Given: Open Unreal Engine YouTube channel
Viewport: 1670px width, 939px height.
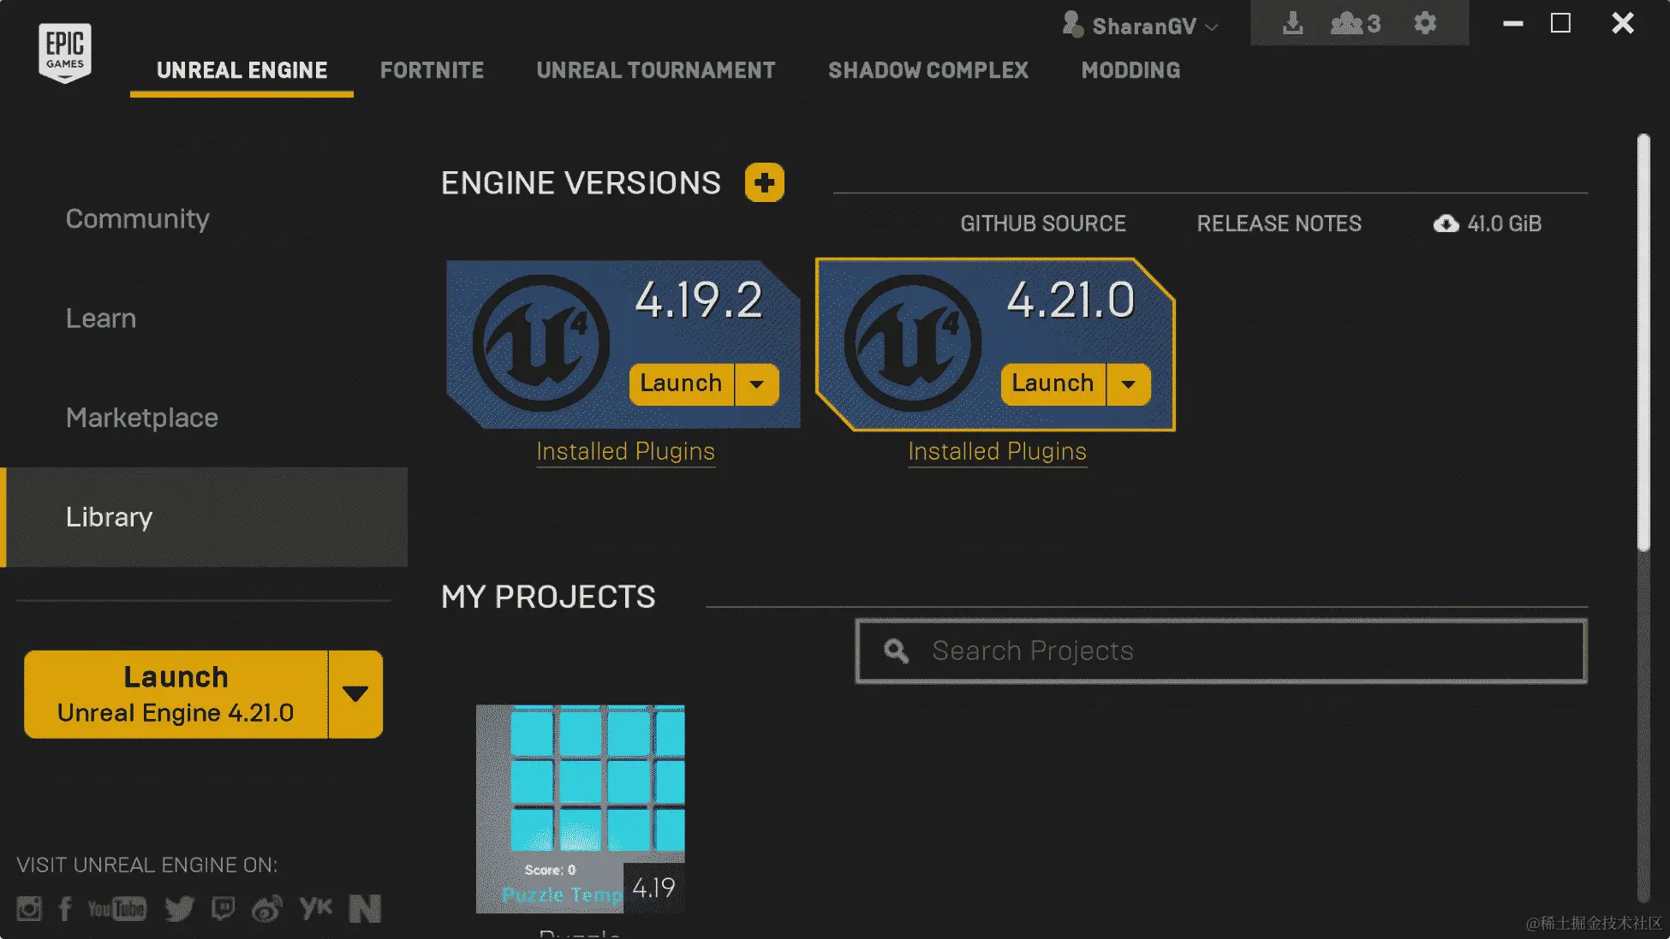Looking at the screenshot, I should coord(117,908).
